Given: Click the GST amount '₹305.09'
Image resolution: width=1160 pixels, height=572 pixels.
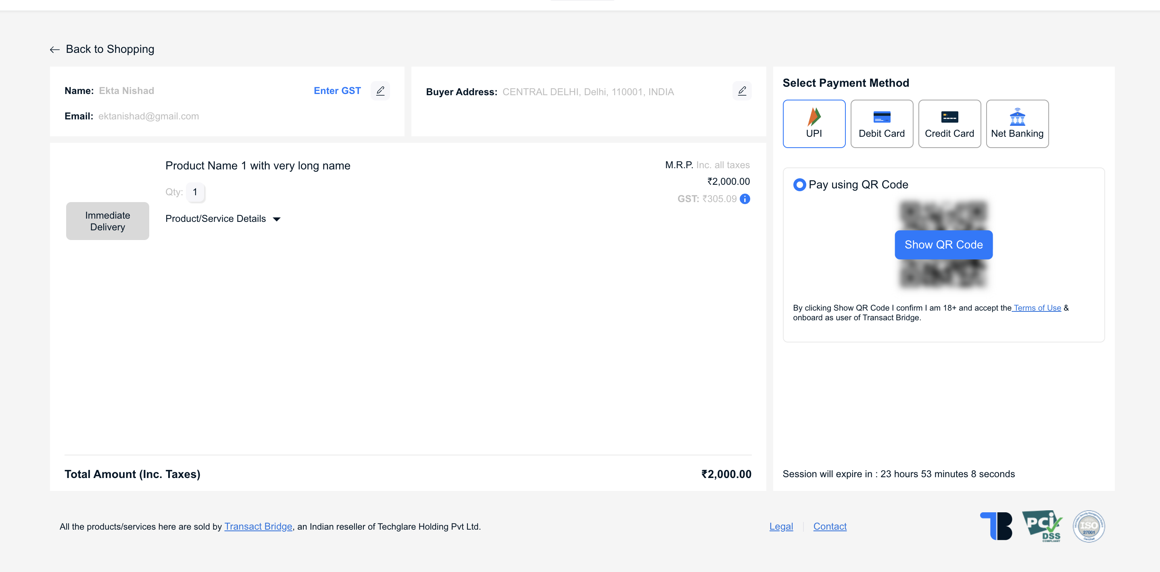Looking at the screenshot, I should point(719,198).
